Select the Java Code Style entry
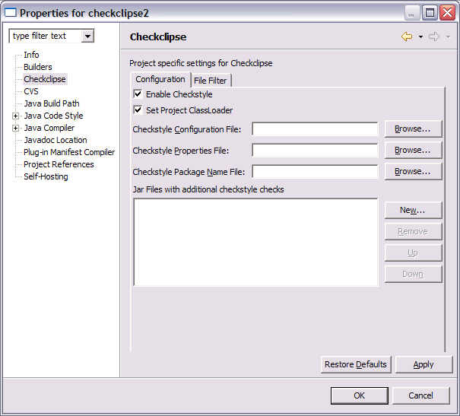 pos(53,116)
